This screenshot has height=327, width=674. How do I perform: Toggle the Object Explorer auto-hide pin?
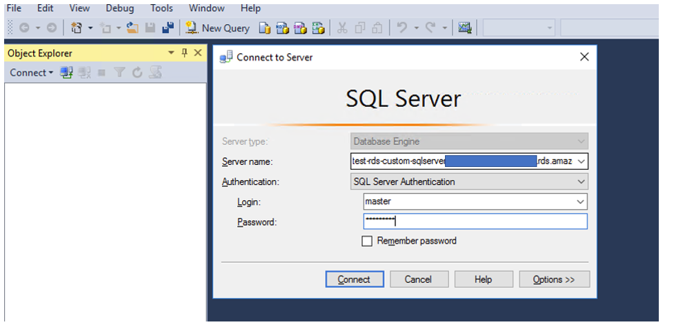click(x=185, y=53)
